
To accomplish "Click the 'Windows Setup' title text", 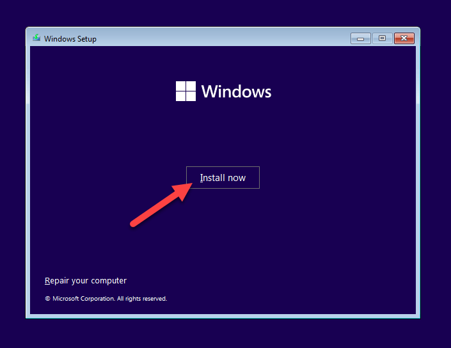I will [70, 39].
